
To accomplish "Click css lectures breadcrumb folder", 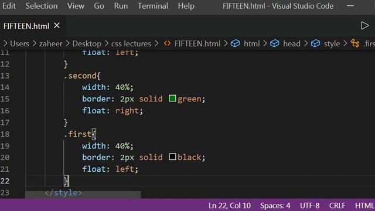I will click(131, 43).
